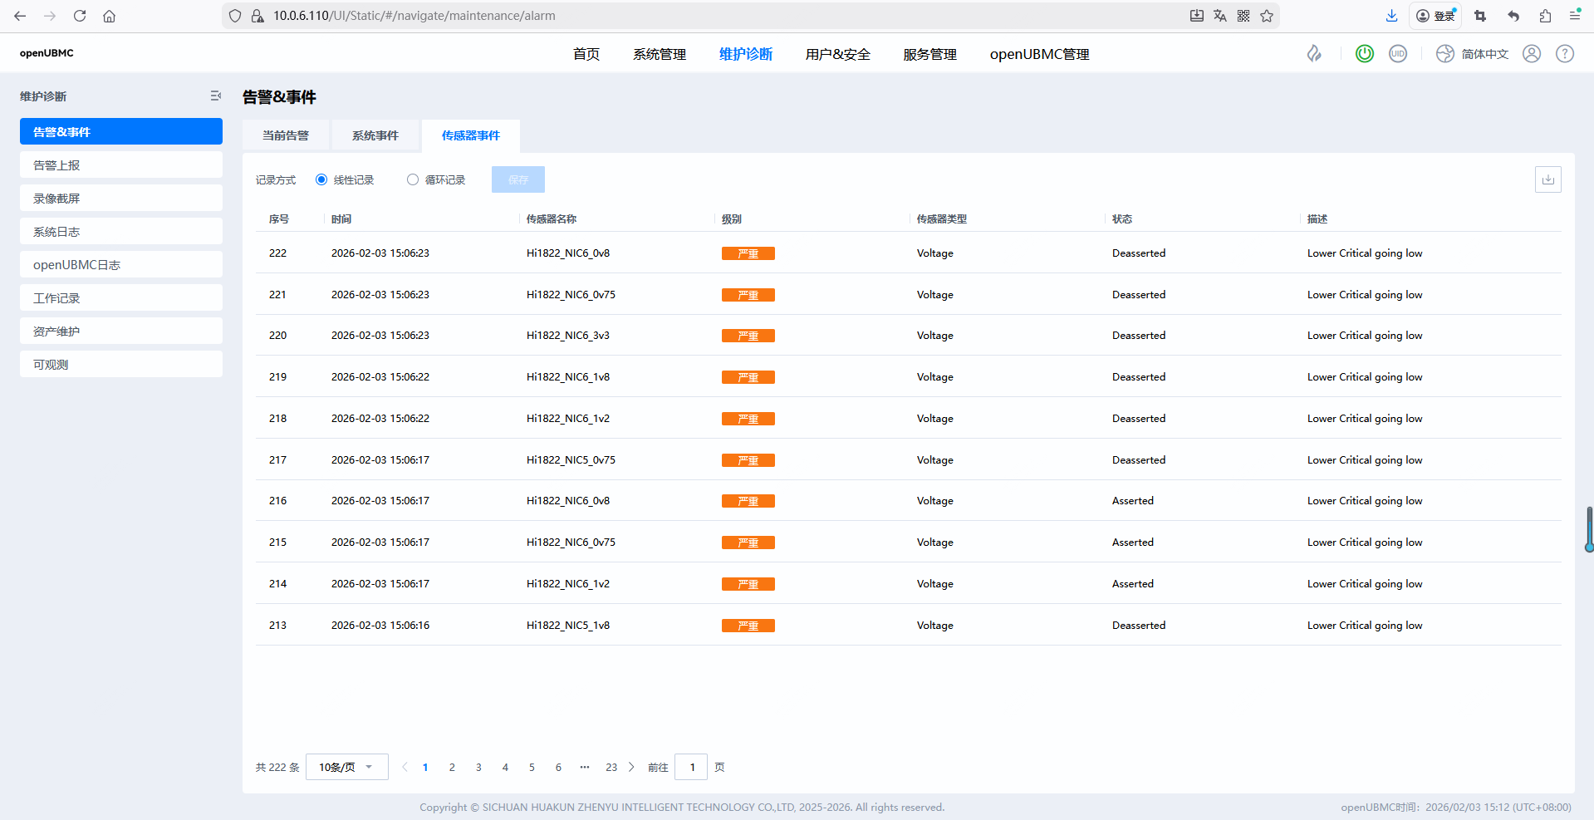
Task: Open the user account profile icon
Action: pos(1532,54)
